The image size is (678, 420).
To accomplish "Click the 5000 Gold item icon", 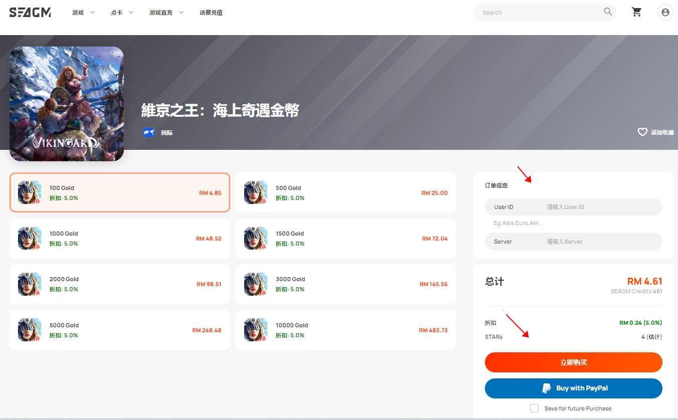I will tap(30, 330).
